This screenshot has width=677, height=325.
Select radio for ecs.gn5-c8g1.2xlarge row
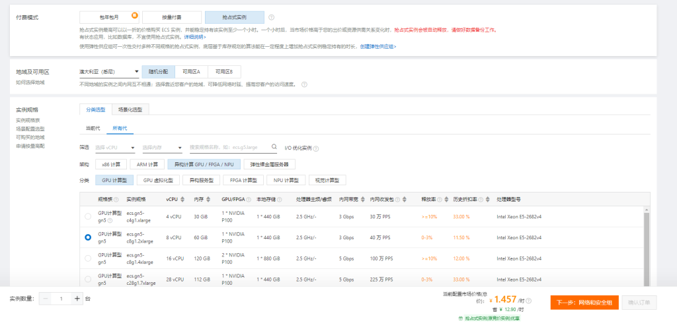pyautogui.click(x=89, y=237)
